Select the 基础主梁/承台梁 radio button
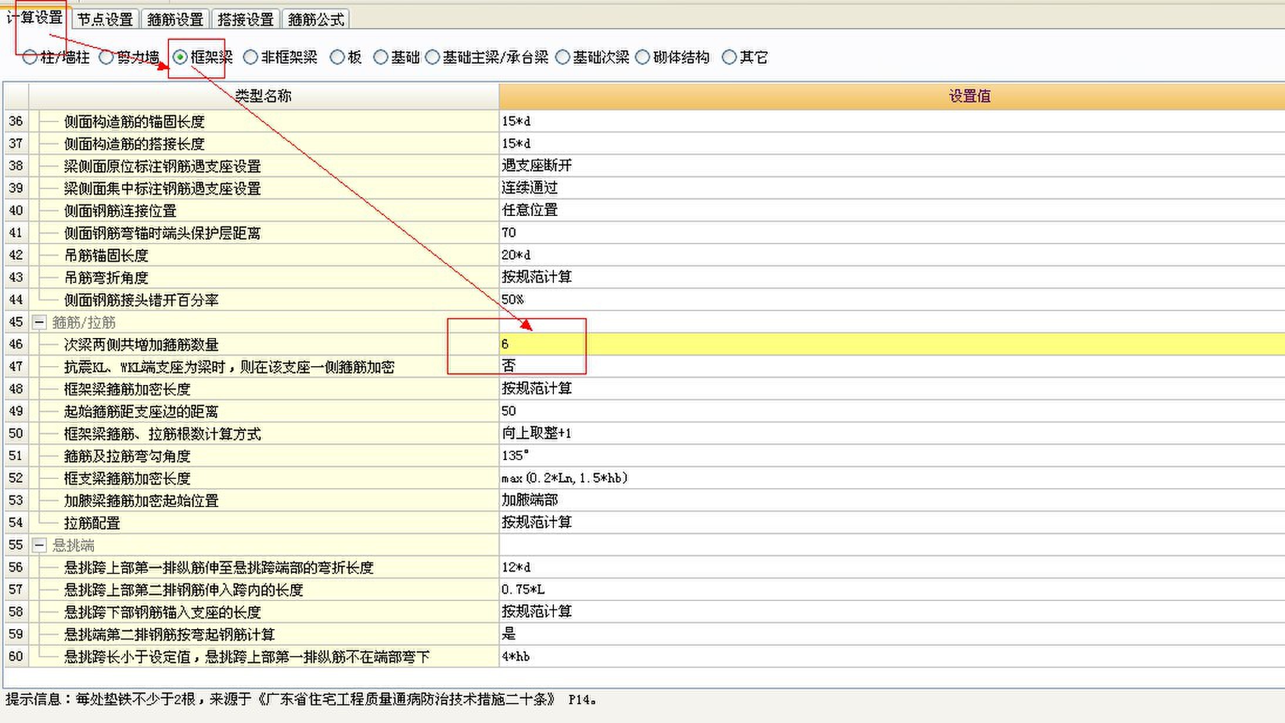The height and width of the screenshot is (723, 1285). click(432, 58)
